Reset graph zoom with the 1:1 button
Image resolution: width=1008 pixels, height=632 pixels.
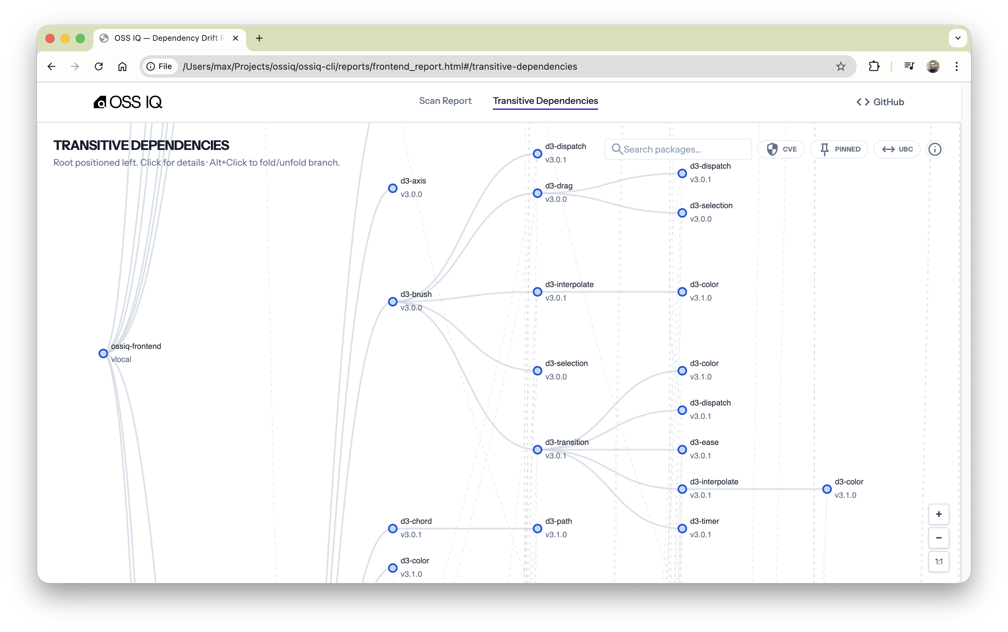pyautogui.click(x=939, y=561)
